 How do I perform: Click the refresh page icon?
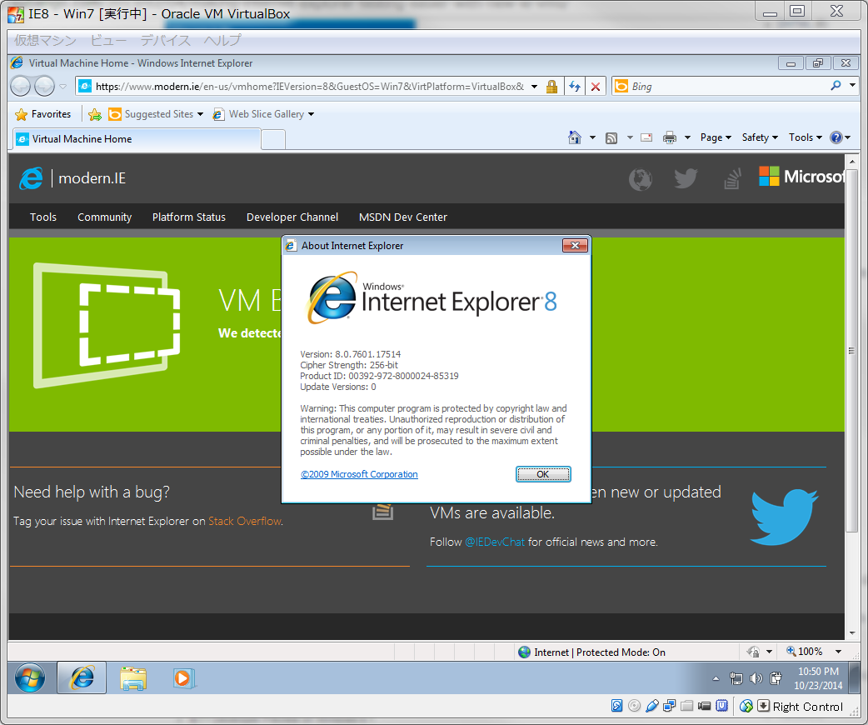[x=575, y=87]
